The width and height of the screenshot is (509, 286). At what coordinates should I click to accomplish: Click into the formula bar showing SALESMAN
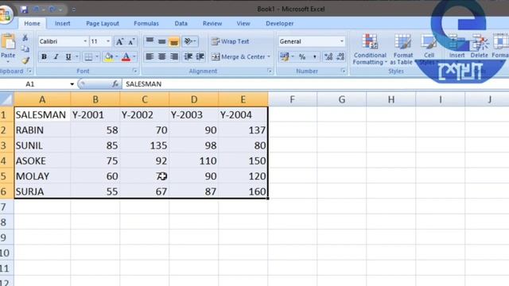pyautogui.click(x=315, y=84)
